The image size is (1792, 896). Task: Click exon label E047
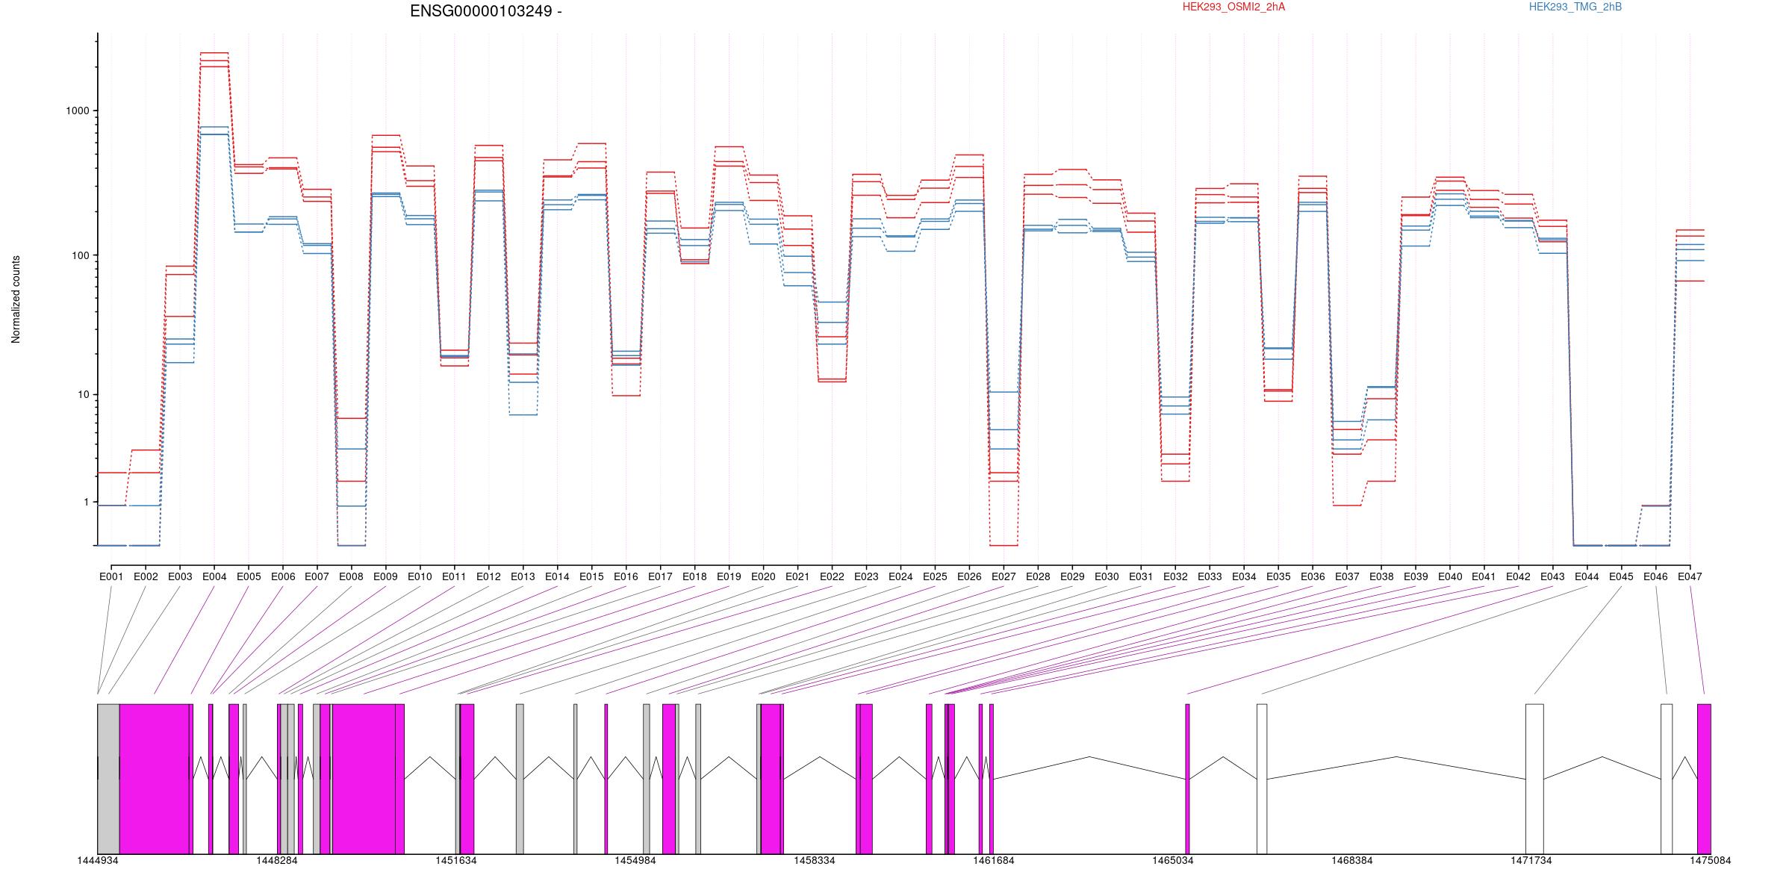pos(1691,576)
